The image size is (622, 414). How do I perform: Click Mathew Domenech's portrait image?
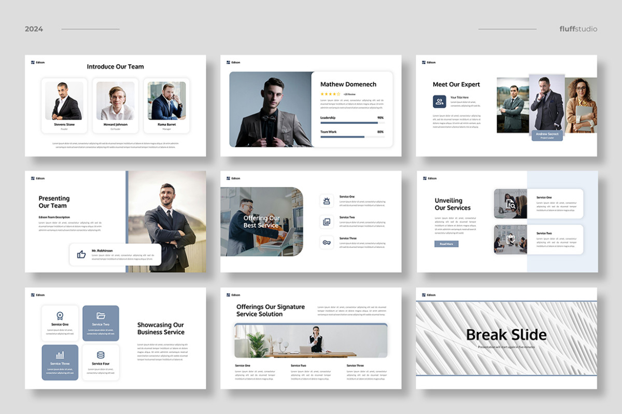coord(271,109)
